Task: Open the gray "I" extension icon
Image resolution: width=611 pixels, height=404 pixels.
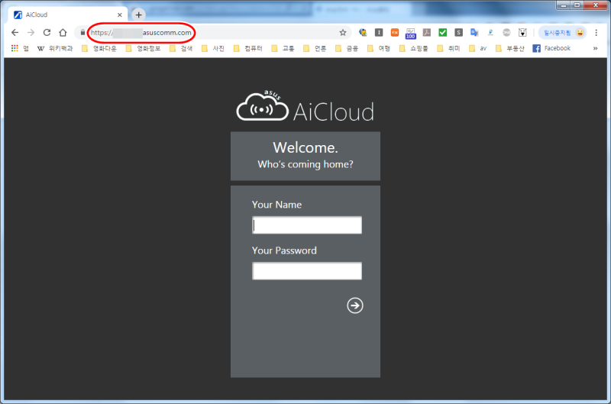Action: (379, 33)
